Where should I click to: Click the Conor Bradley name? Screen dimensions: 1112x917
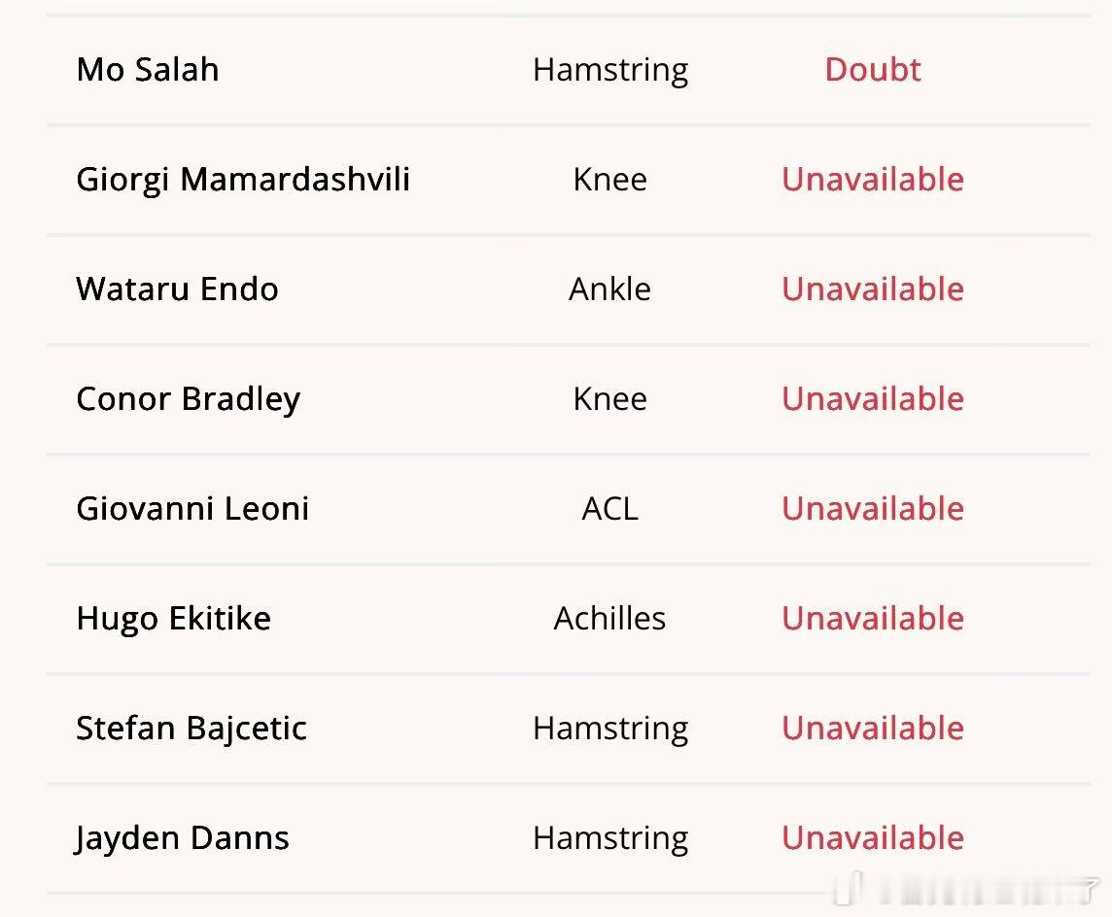[188, 399]
